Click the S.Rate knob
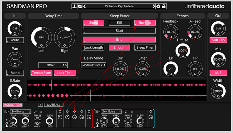233x133 pixels. point(15,91)
